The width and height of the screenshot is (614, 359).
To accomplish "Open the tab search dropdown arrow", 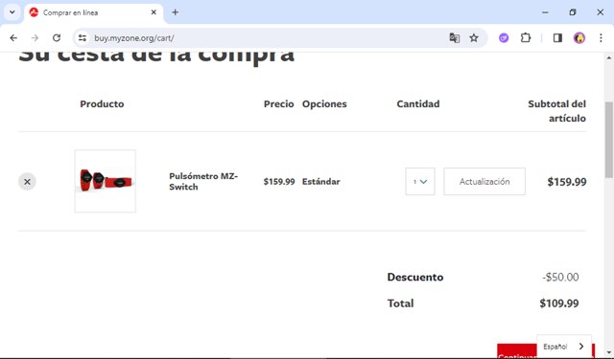I will coord(12,12).
